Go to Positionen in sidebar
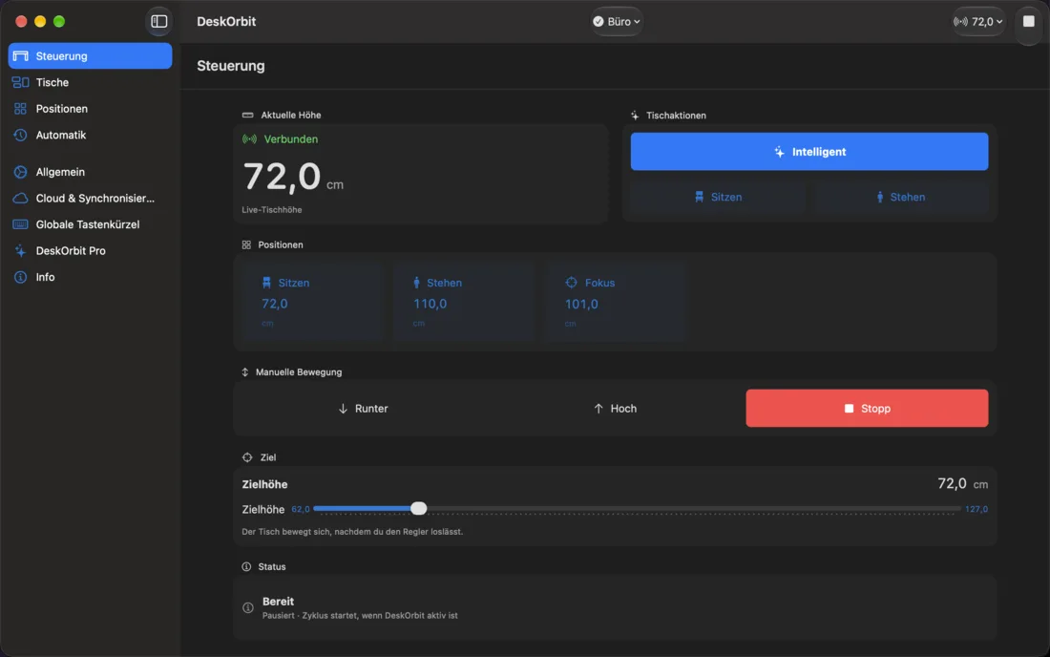 click(x=90, y=109)
